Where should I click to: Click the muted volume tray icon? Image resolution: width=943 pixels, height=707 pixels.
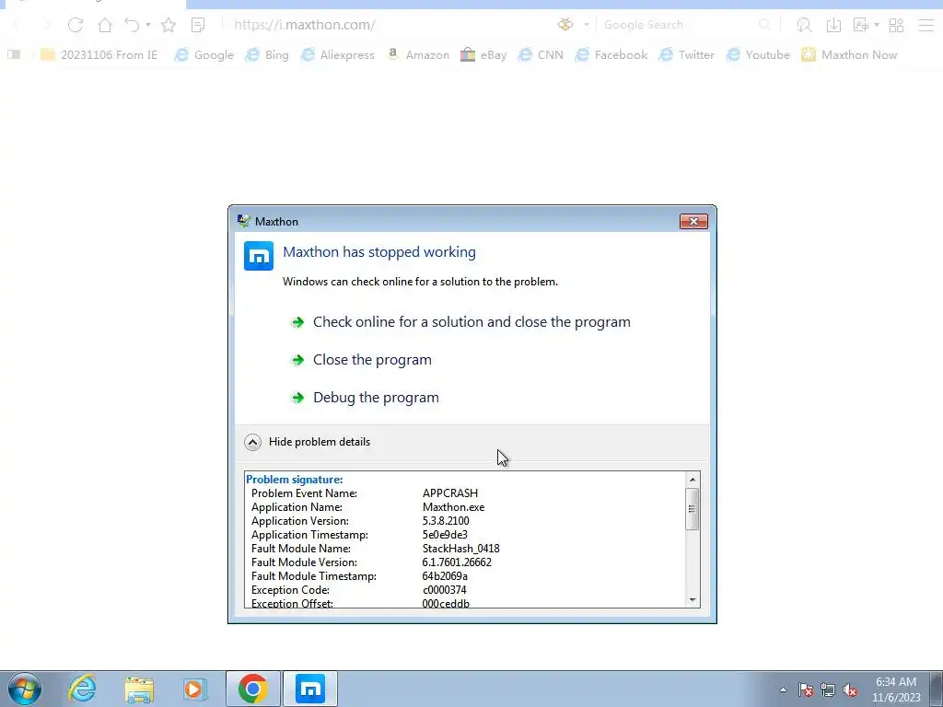tap(850, 690)
